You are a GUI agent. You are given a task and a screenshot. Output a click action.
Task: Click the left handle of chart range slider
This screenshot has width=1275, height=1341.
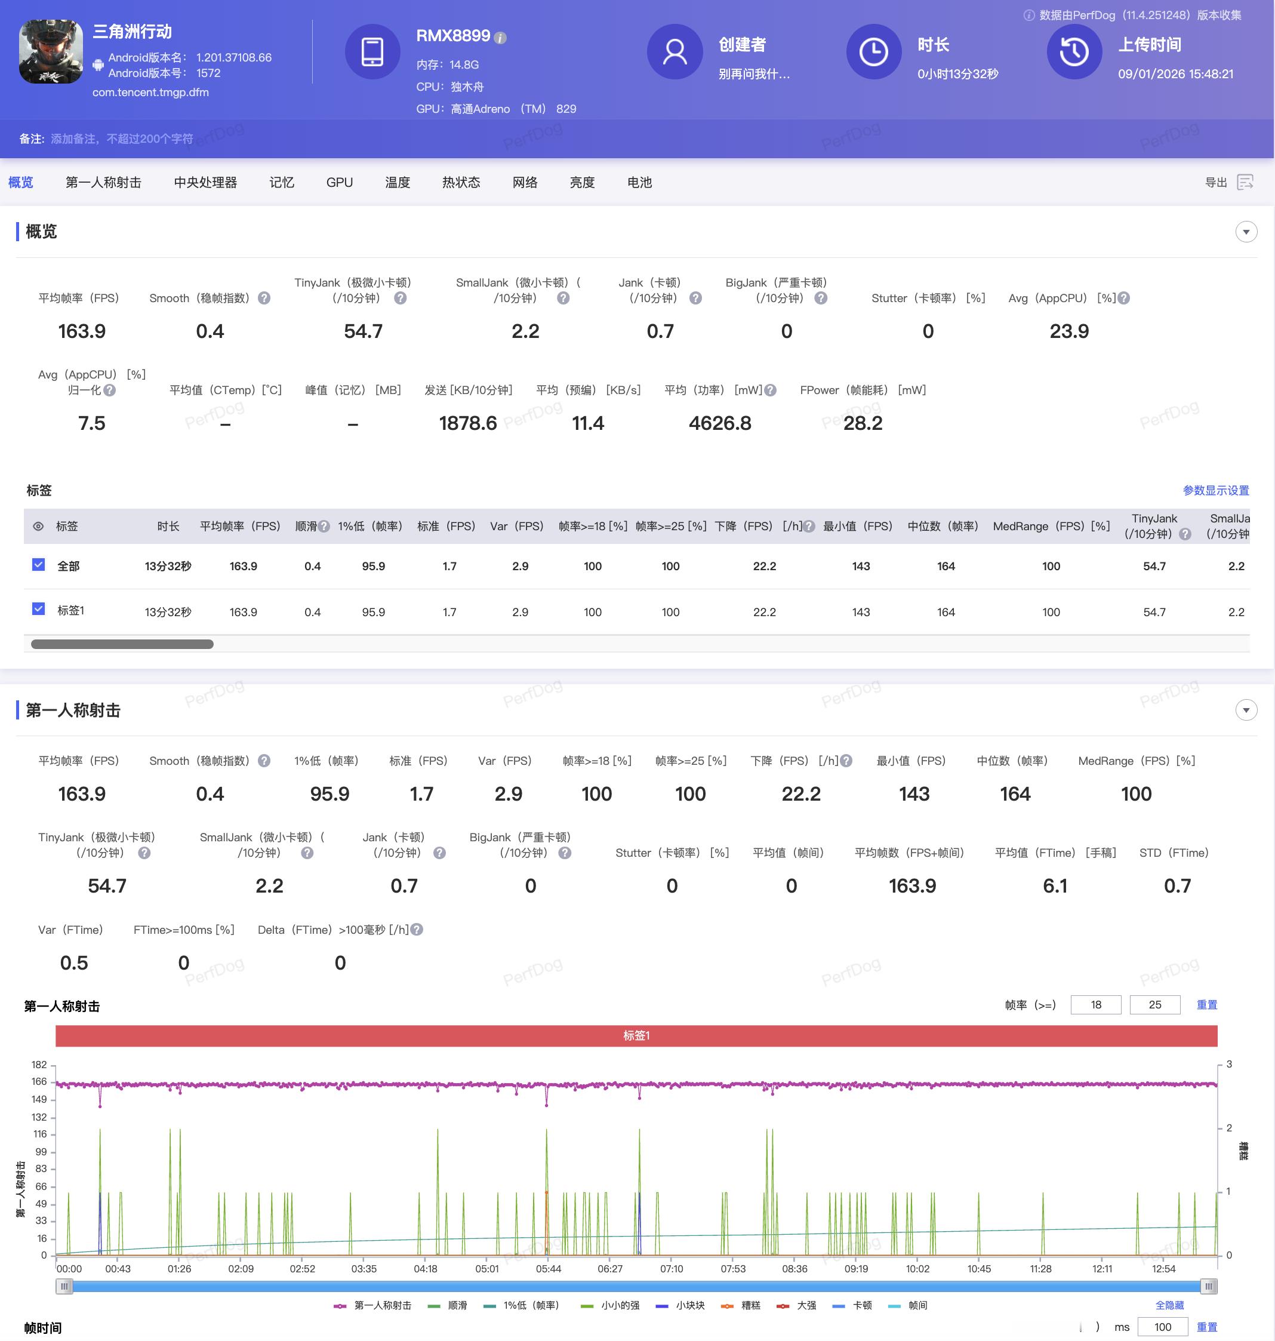point(64,1286)
